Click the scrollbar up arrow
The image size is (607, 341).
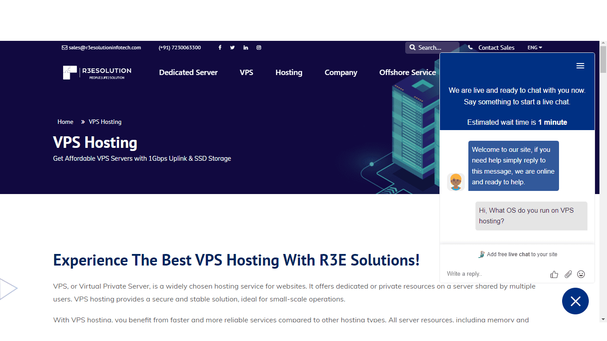pyautogui.click(x=603, y=43)
